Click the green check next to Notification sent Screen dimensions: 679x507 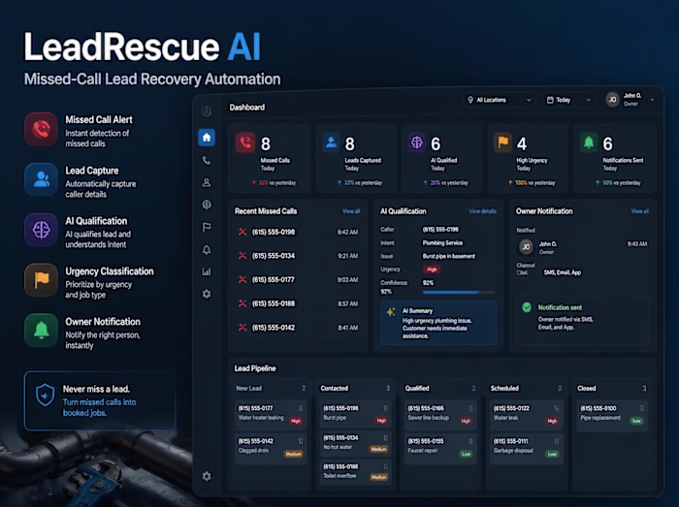[527, 307]
